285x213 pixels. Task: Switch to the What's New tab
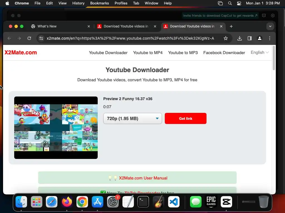tap(60, 26)
